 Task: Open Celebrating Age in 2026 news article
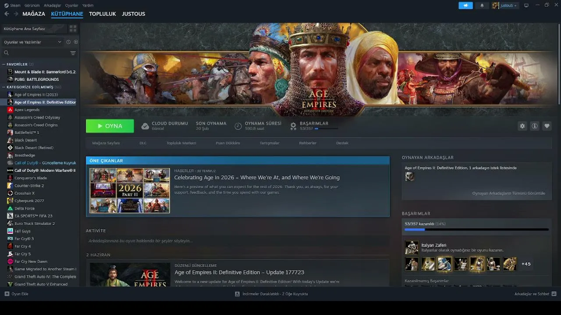click(257, 178)
